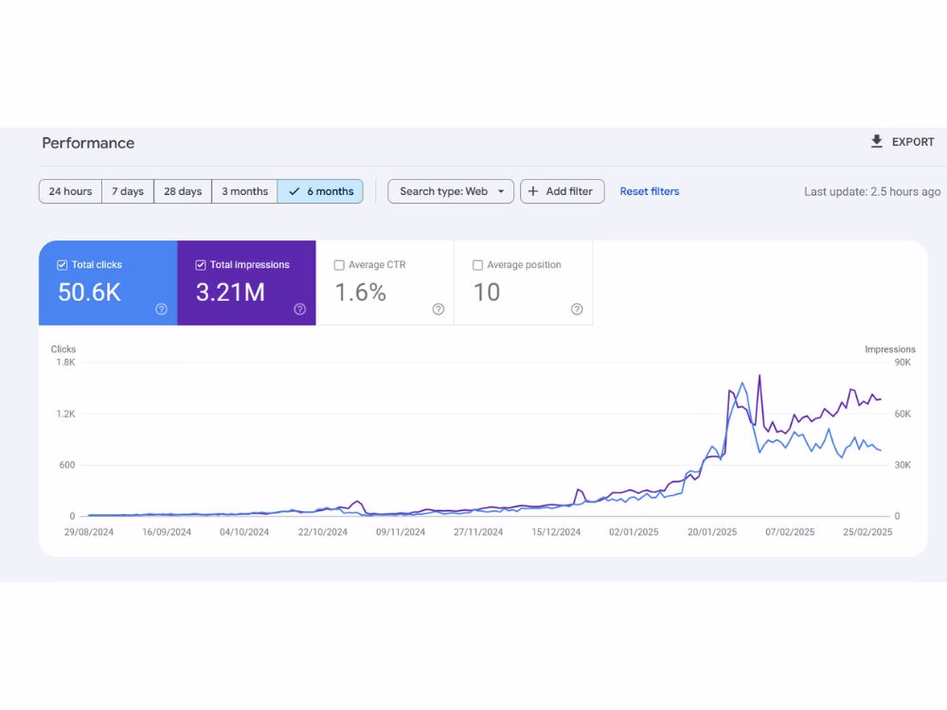Choose the 3 months date range

tap(244, 191)
